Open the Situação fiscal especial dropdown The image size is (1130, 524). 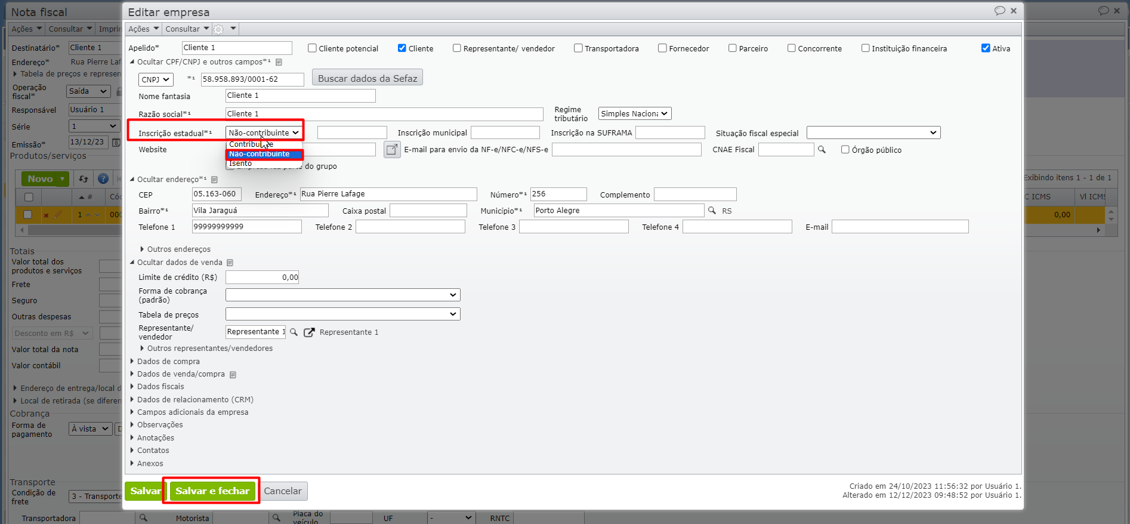[x=873, y=132]
